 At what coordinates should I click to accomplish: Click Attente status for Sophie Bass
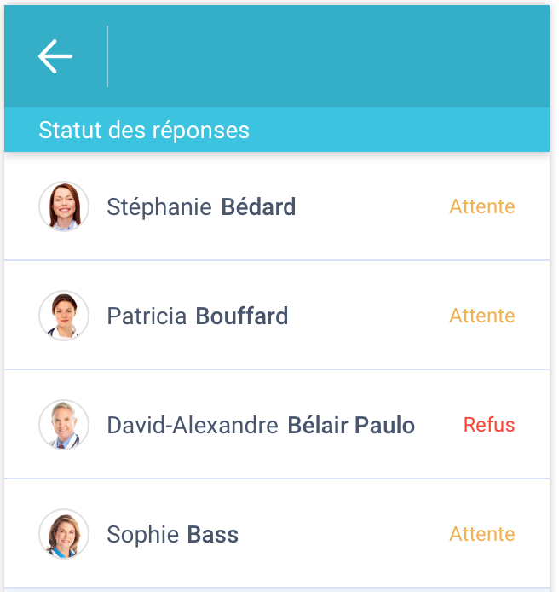[x=482, y=534]
